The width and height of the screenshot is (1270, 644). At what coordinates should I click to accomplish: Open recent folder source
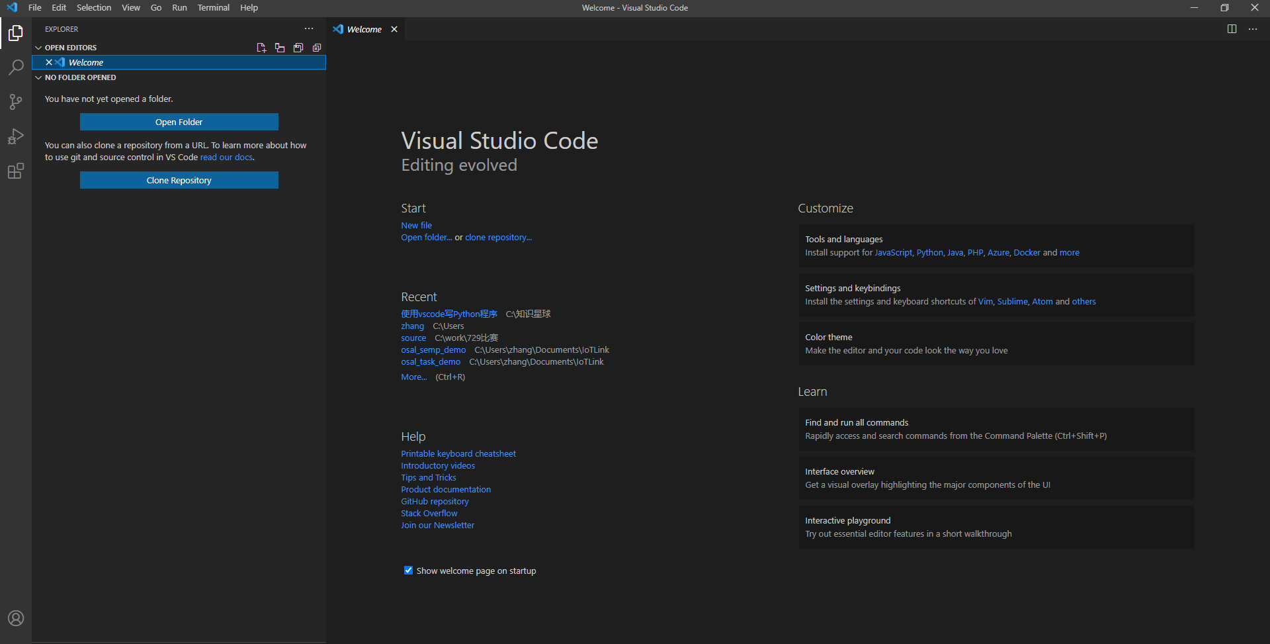(x=413, y=338)
